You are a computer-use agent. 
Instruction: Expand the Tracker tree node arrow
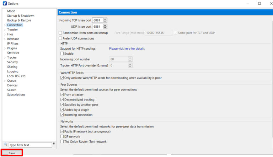[x=5, y=58]
